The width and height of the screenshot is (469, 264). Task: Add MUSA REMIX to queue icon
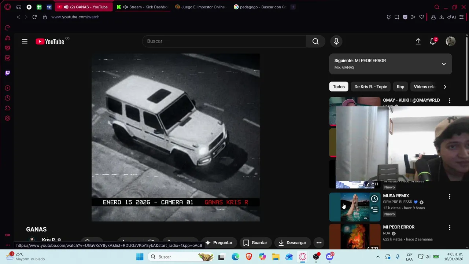click(x=374, y=210)
